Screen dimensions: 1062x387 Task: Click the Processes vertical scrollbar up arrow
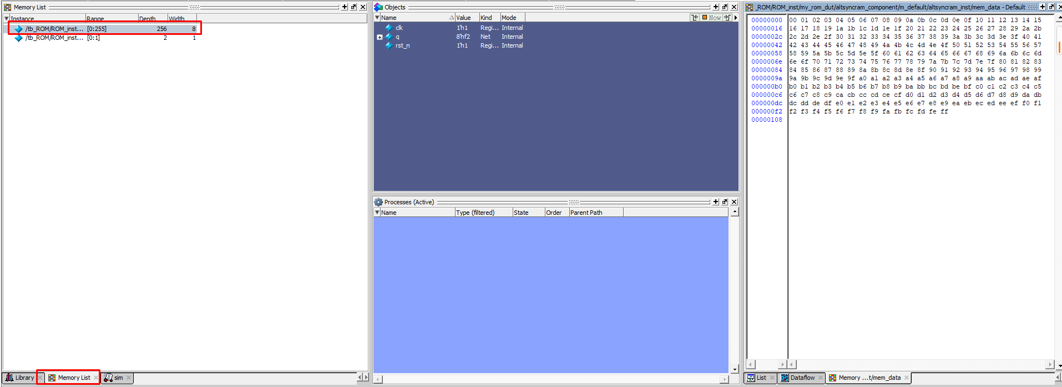point(735,212)
